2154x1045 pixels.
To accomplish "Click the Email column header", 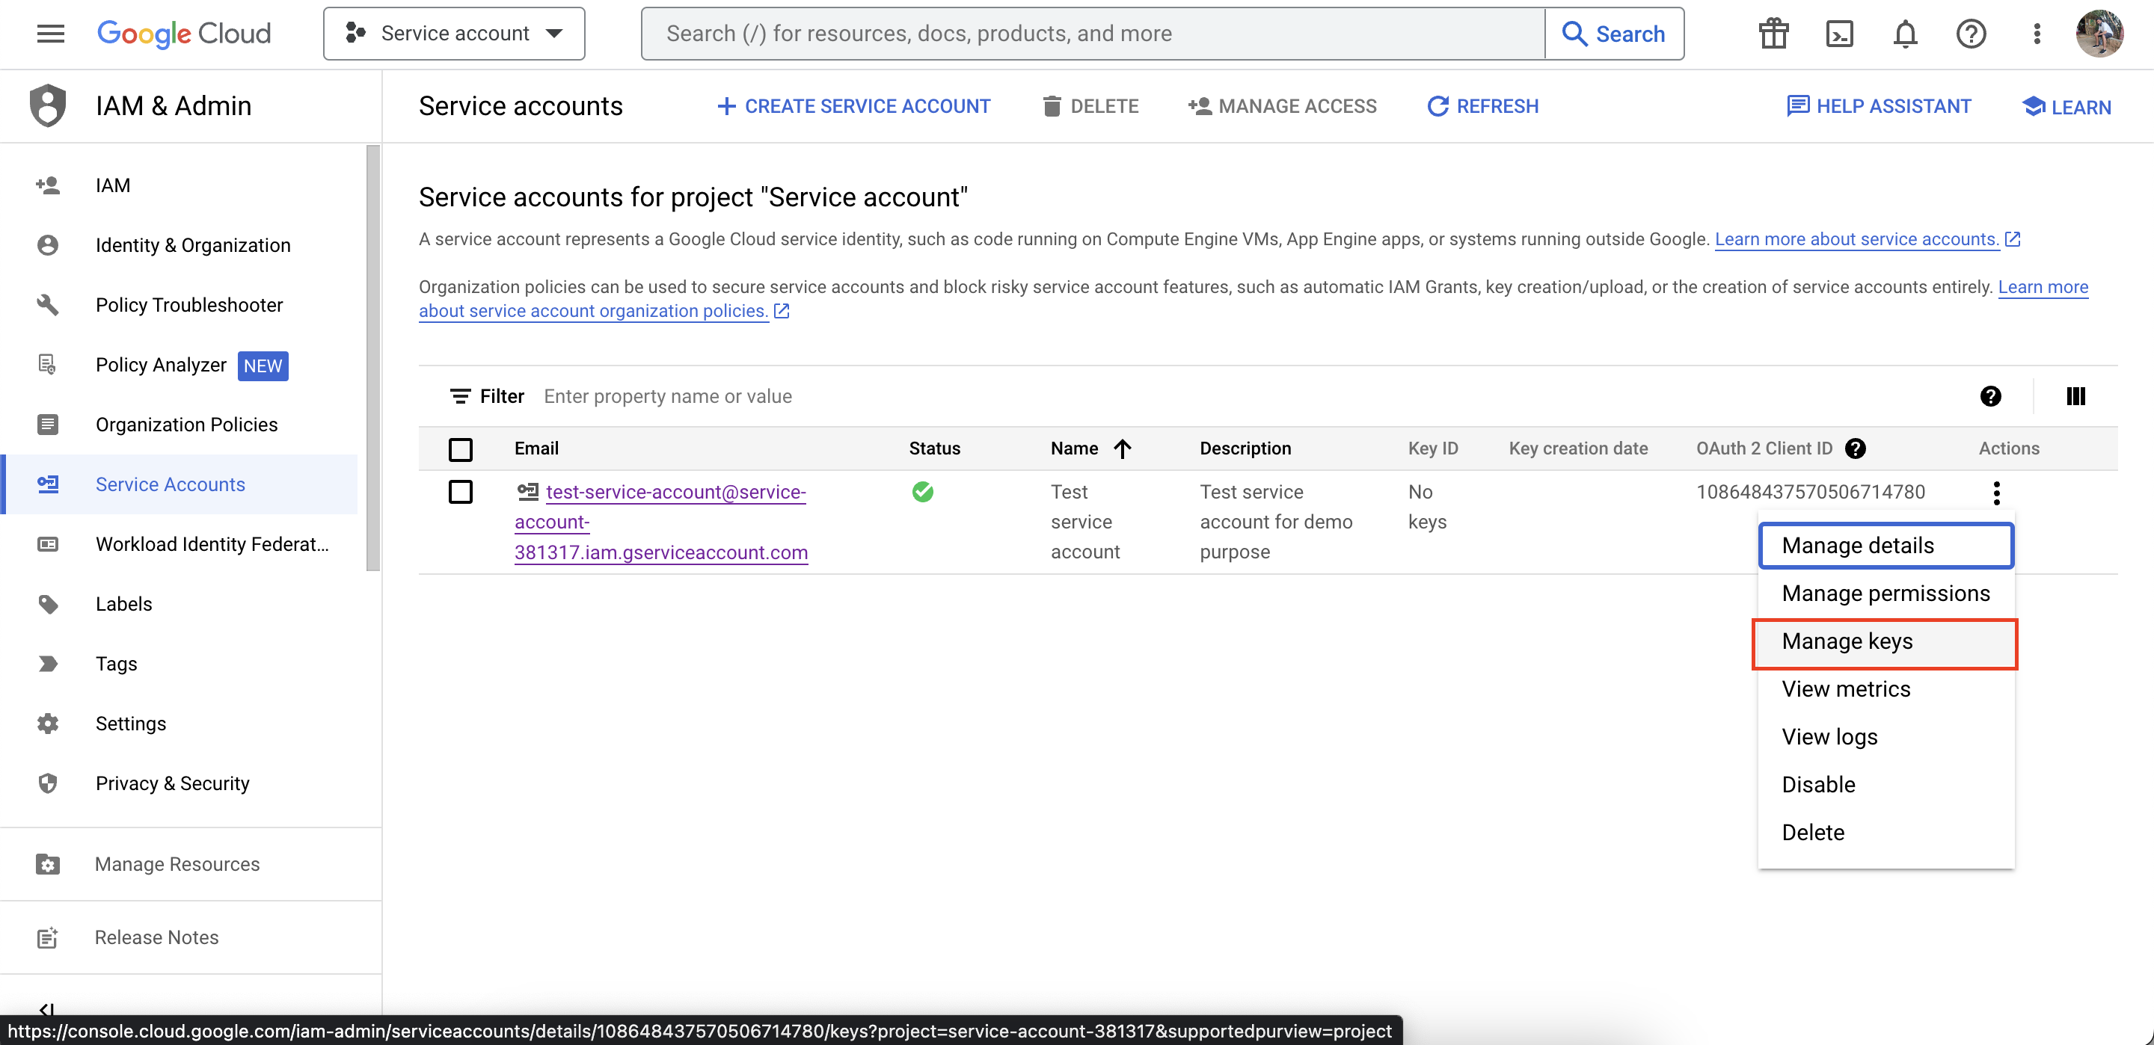I will [x=536, y=448].
